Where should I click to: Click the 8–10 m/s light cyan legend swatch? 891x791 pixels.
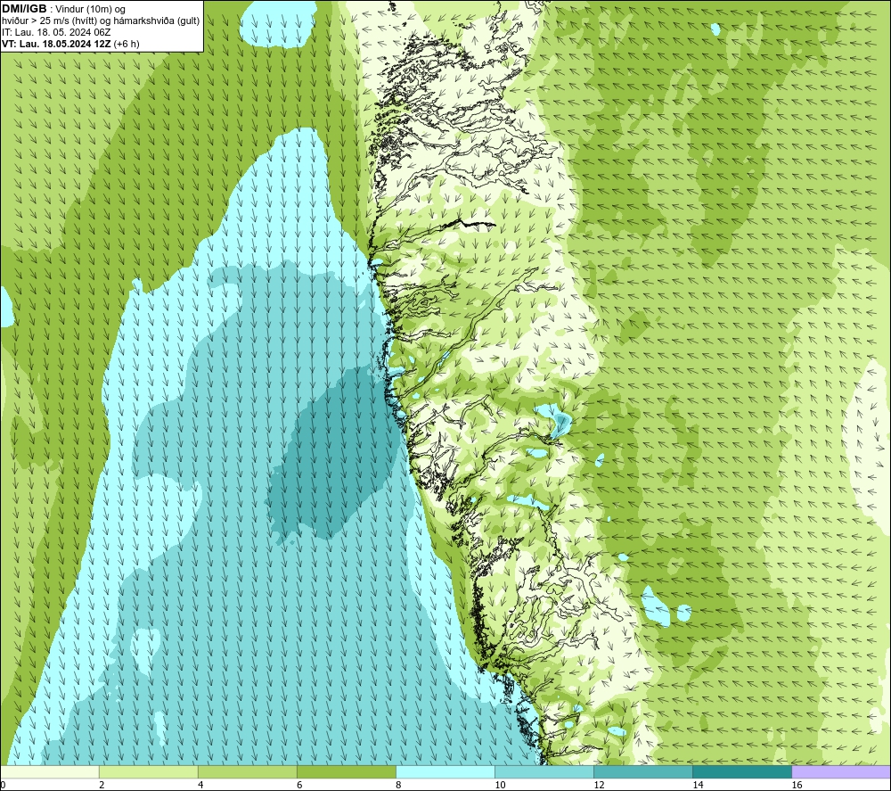[445, 771]
